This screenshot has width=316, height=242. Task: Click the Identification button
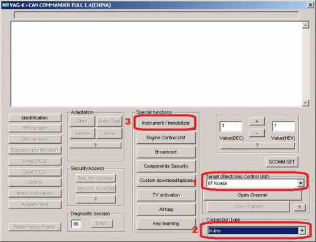point(35,118)
